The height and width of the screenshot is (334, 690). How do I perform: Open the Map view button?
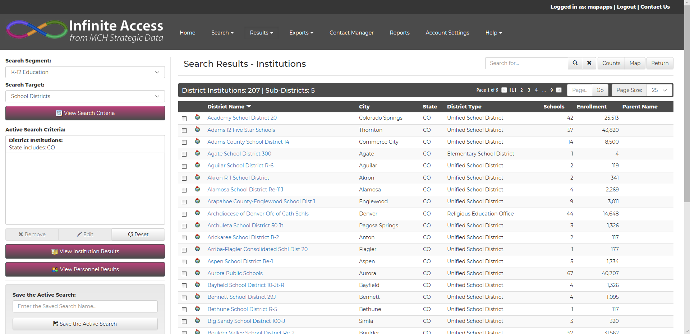coord(635,63)
